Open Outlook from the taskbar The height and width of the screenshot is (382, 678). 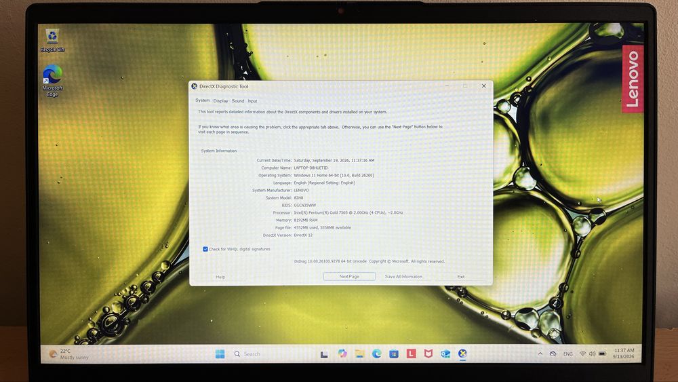coord(445,354)
